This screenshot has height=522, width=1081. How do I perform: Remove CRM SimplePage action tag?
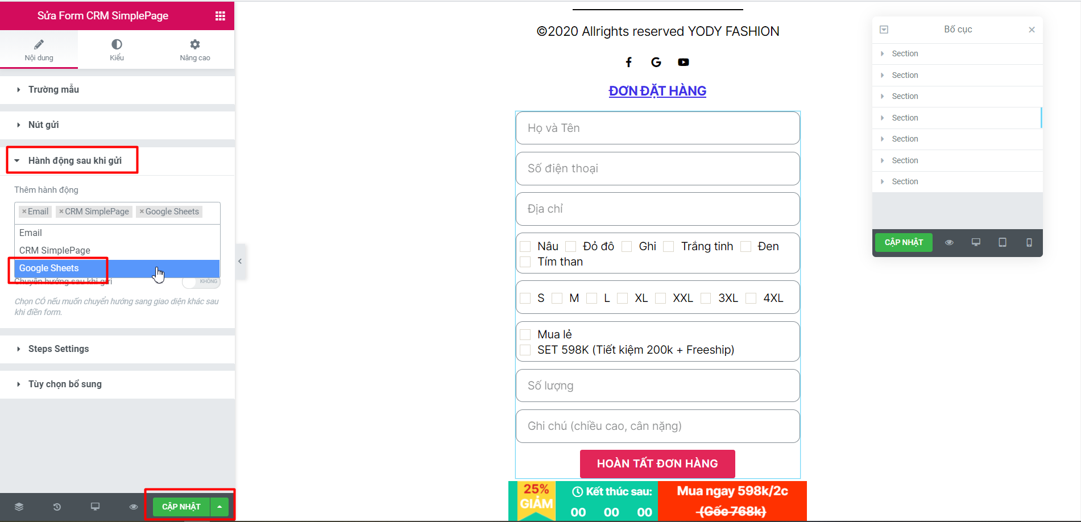pos(61,212)
